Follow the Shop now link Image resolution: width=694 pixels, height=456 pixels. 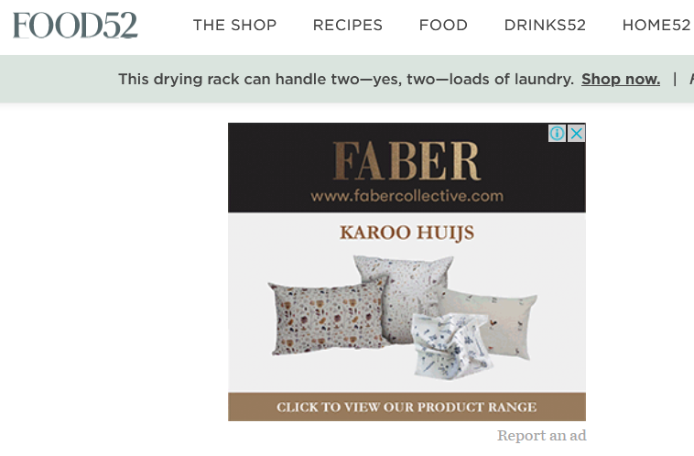pos(621,80)
